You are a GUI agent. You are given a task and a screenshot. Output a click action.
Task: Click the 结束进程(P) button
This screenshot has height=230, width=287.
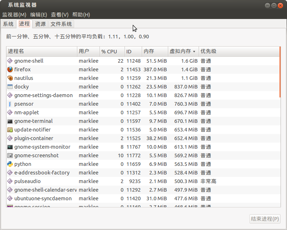click(265, 219)
